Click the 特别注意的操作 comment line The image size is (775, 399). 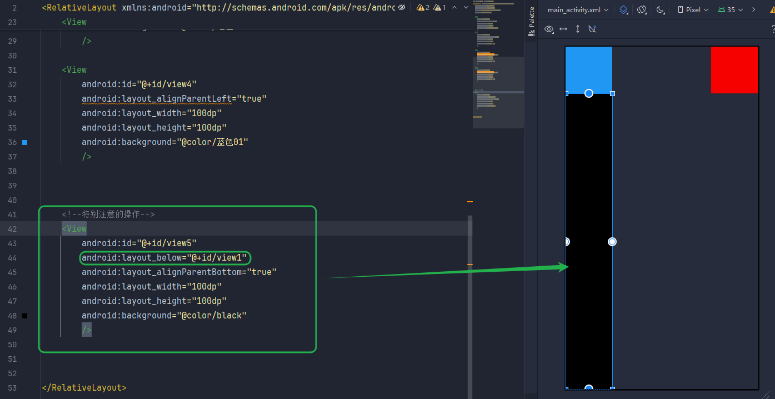(x=108, y=215)
